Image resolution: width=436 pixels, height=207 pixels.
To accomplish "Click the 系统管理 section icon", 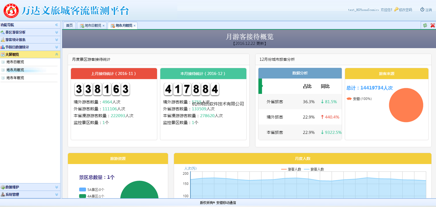I will [3, 194].
